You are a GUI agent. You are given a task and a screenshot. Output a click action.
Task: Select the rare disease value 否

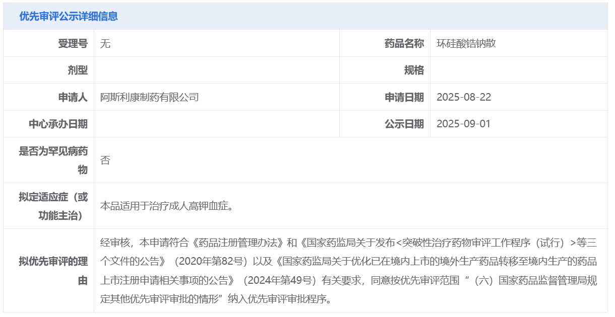pos(105,161)
